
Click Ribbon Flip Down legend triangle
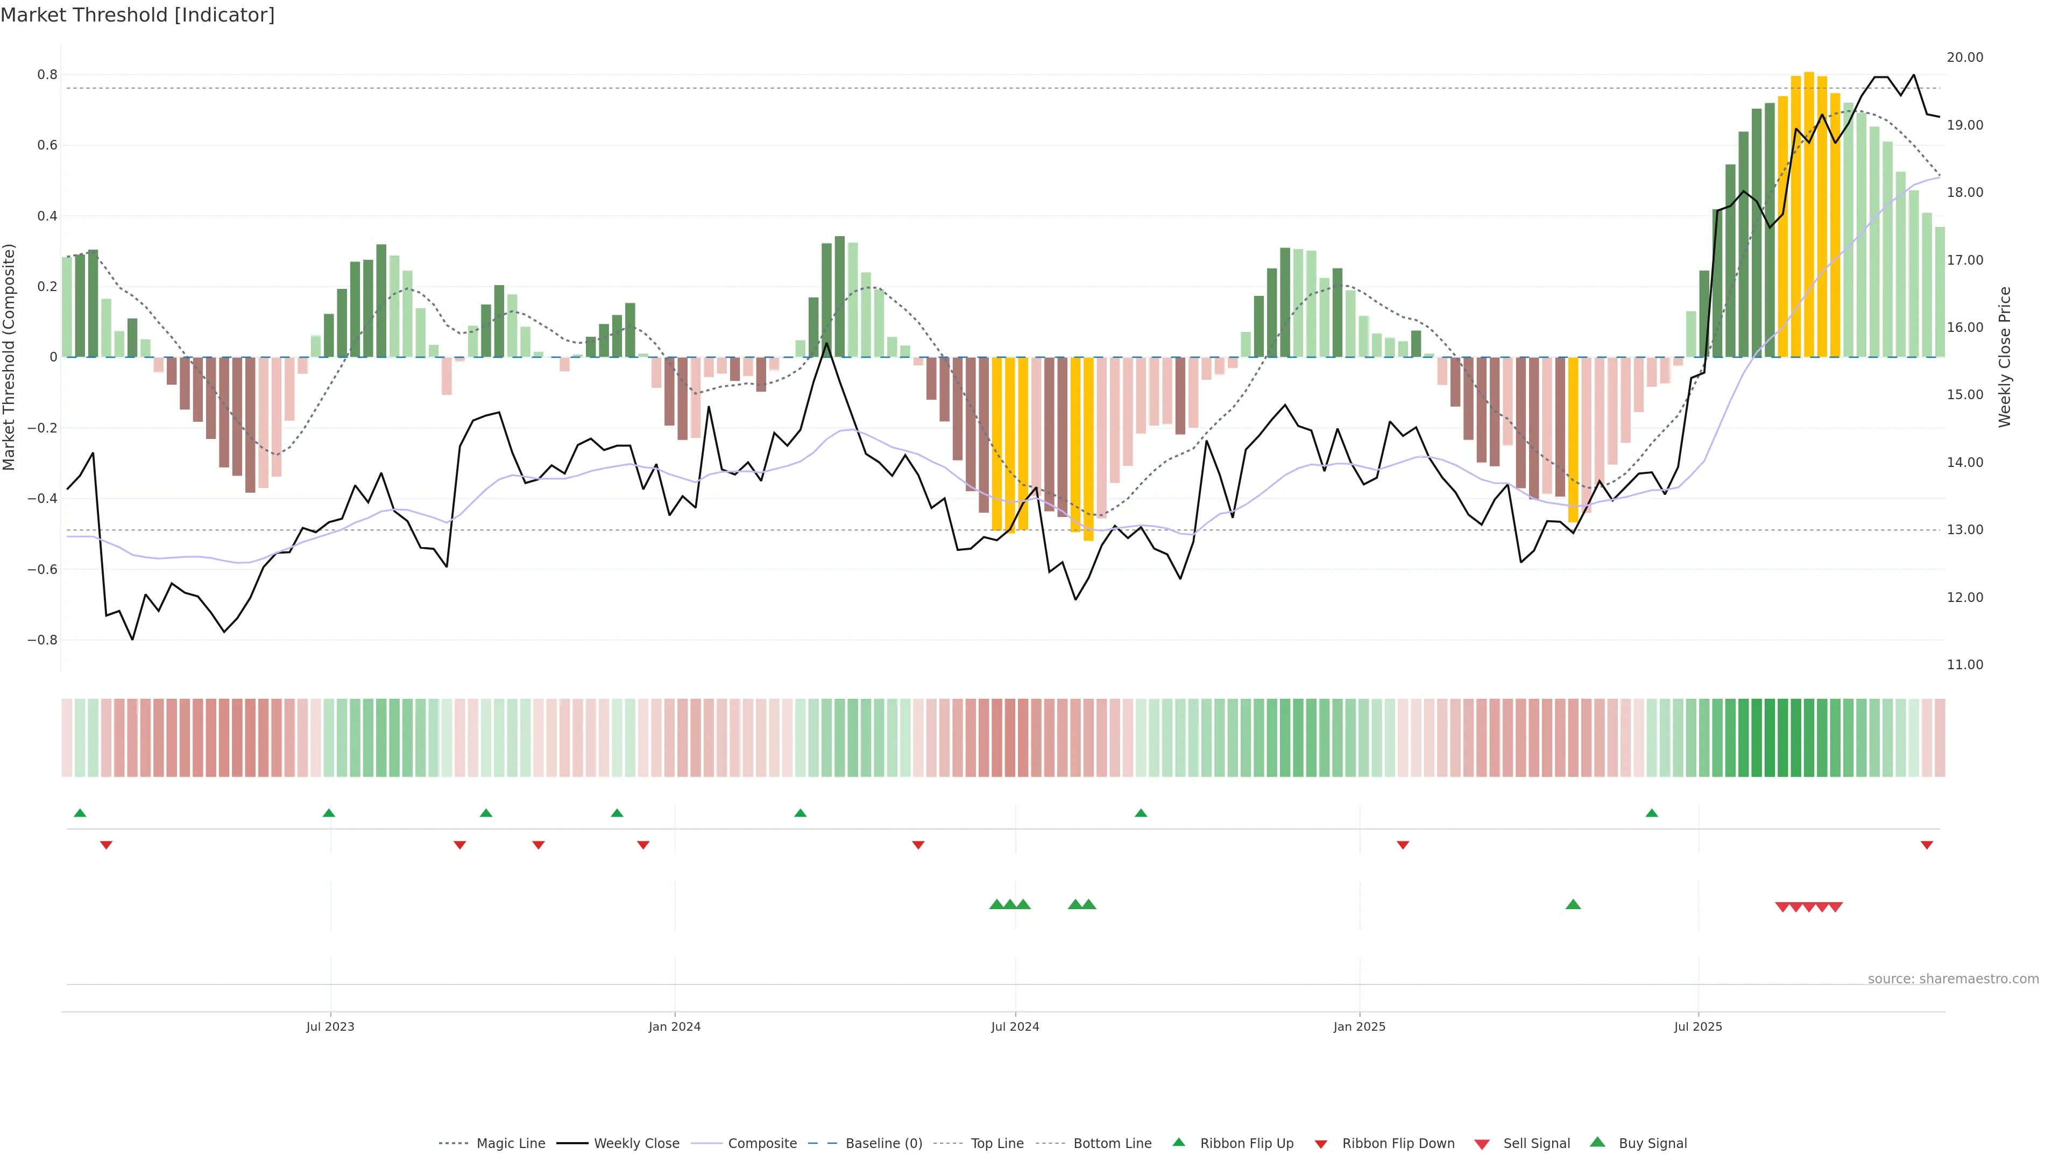(x=1321, y=1144)
